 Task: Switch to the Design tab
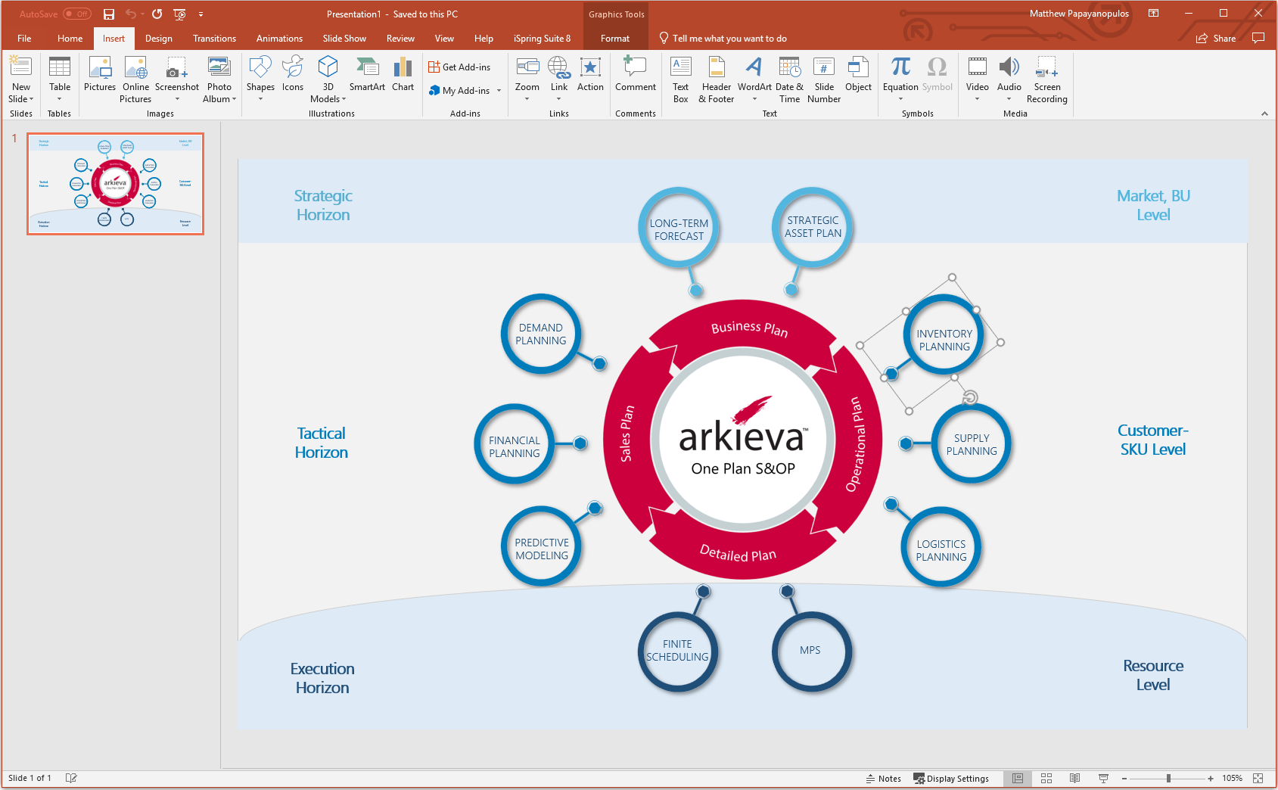pos(159,38)
